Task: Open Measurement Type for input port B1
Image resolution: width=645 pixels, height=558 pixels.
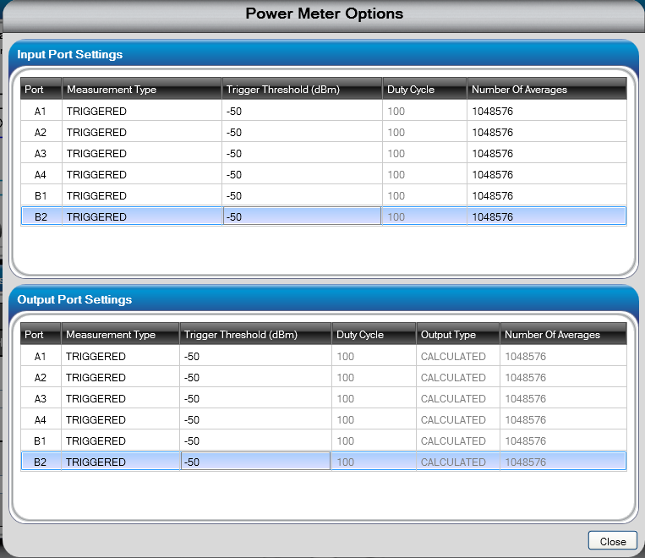Action: point(141,195)
